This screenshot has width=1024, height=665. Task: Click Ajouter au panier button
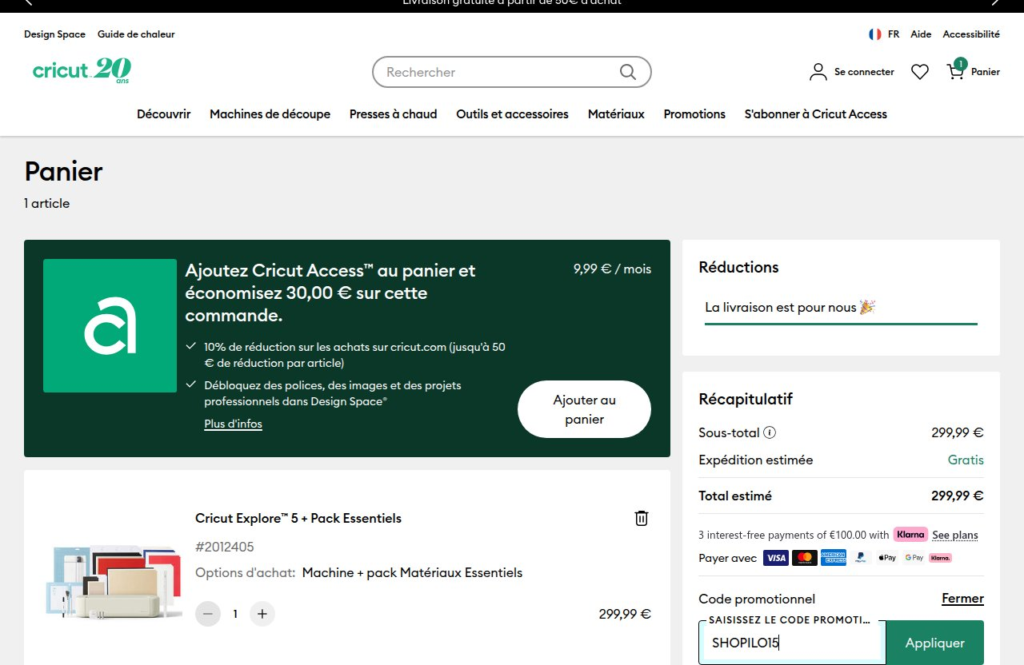coord(584,409)
